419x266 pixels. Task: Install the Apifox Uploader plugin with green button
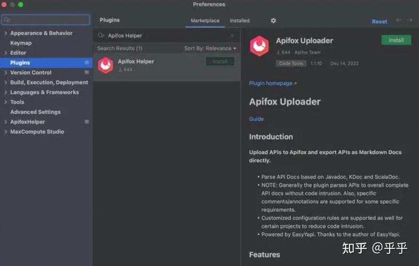396,40
